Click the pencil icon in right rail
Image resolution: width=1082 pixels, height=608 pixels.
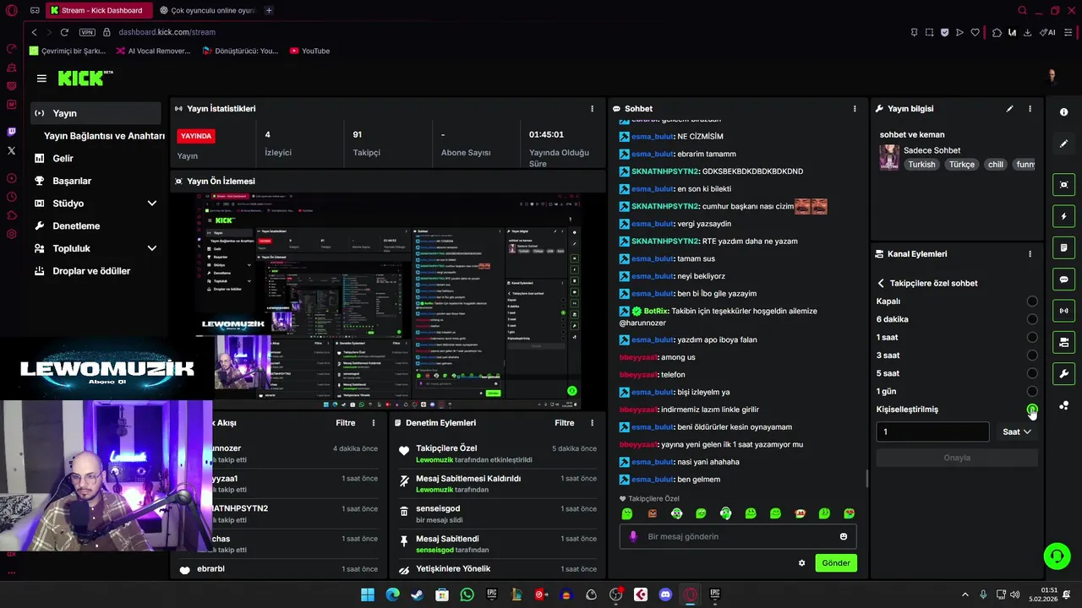pos(1063,144)
